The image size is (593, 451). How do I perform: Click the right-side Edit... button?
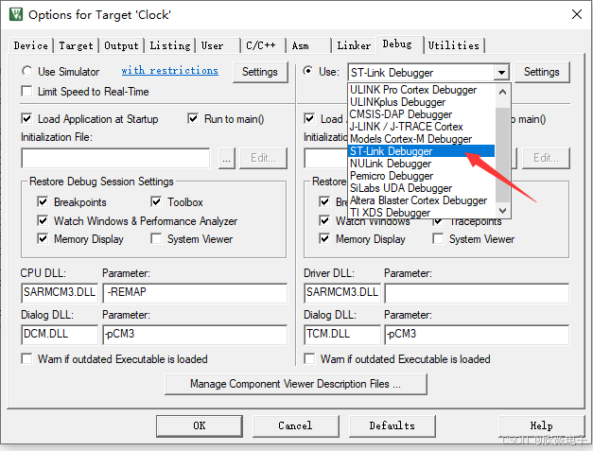pos(546,158)
